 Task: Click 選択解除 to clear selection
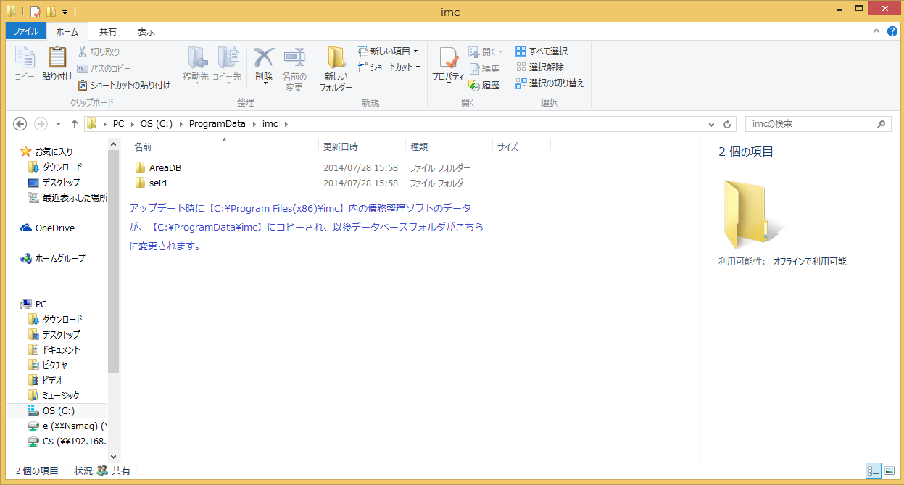click(542, 67)
